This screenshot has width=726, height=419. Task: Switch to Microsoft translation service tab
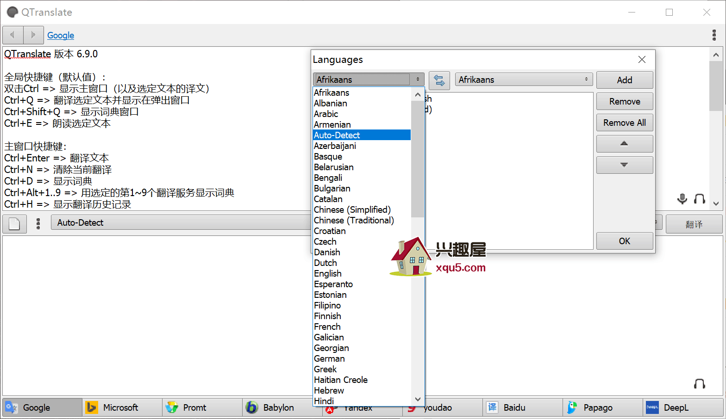[x=123, y=407]
